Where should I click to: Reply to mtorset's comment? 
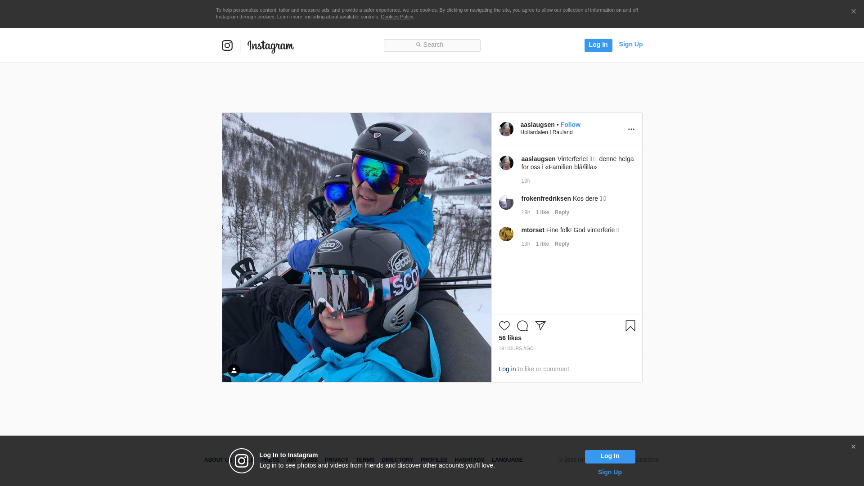[x=562, y=244]
